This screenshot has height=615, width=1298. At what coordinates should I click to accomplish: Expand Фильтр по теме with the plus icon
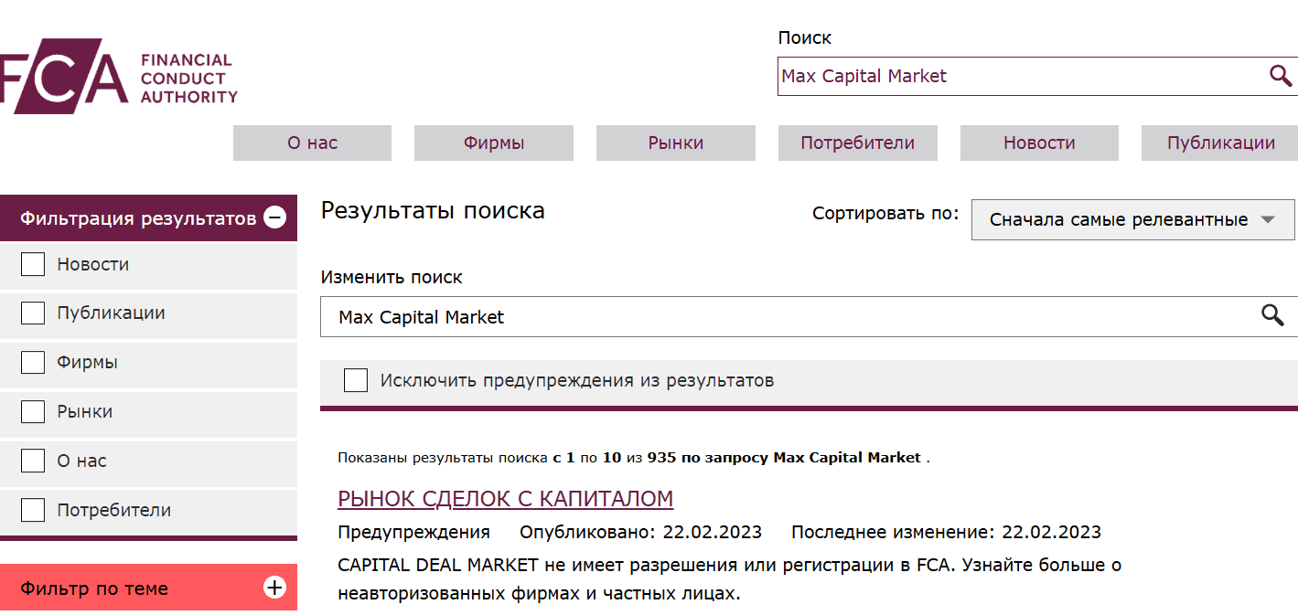pos(274,589)
